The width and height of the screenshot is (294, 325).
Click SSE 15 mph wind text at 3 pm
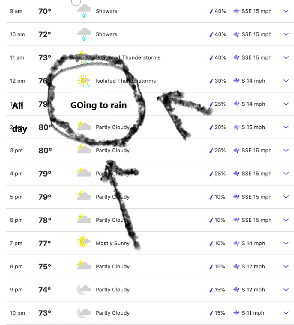coord(256,151)
